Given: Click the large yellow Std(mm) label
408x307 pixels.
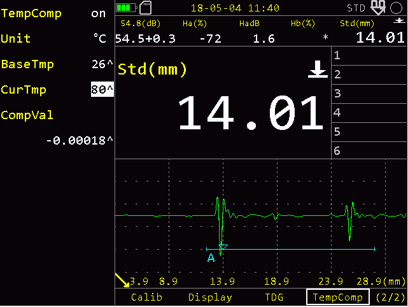Looking at the screenshot, I should click(152, 69).
